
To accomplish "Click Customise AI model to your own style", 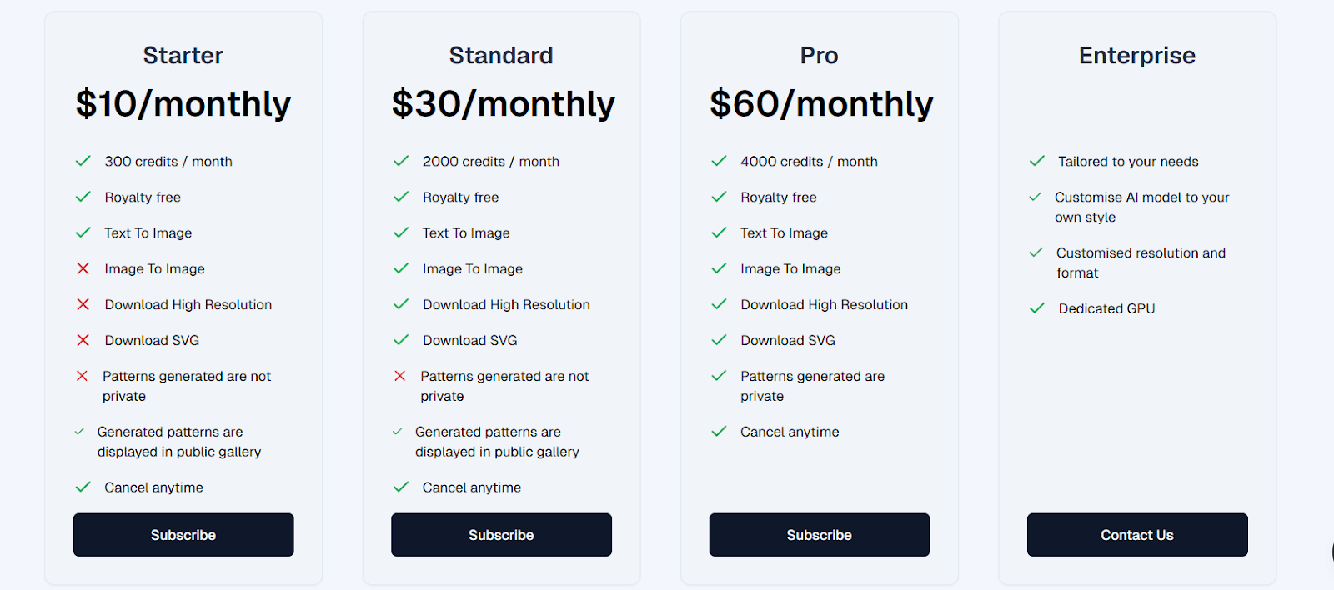I will pos(1142,207).
